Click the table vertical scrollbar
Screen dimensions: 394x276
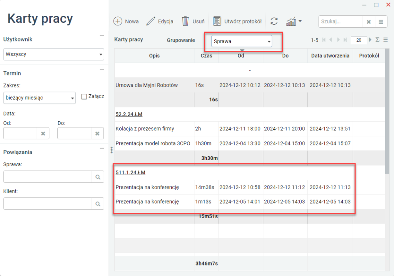pos(387,111)
